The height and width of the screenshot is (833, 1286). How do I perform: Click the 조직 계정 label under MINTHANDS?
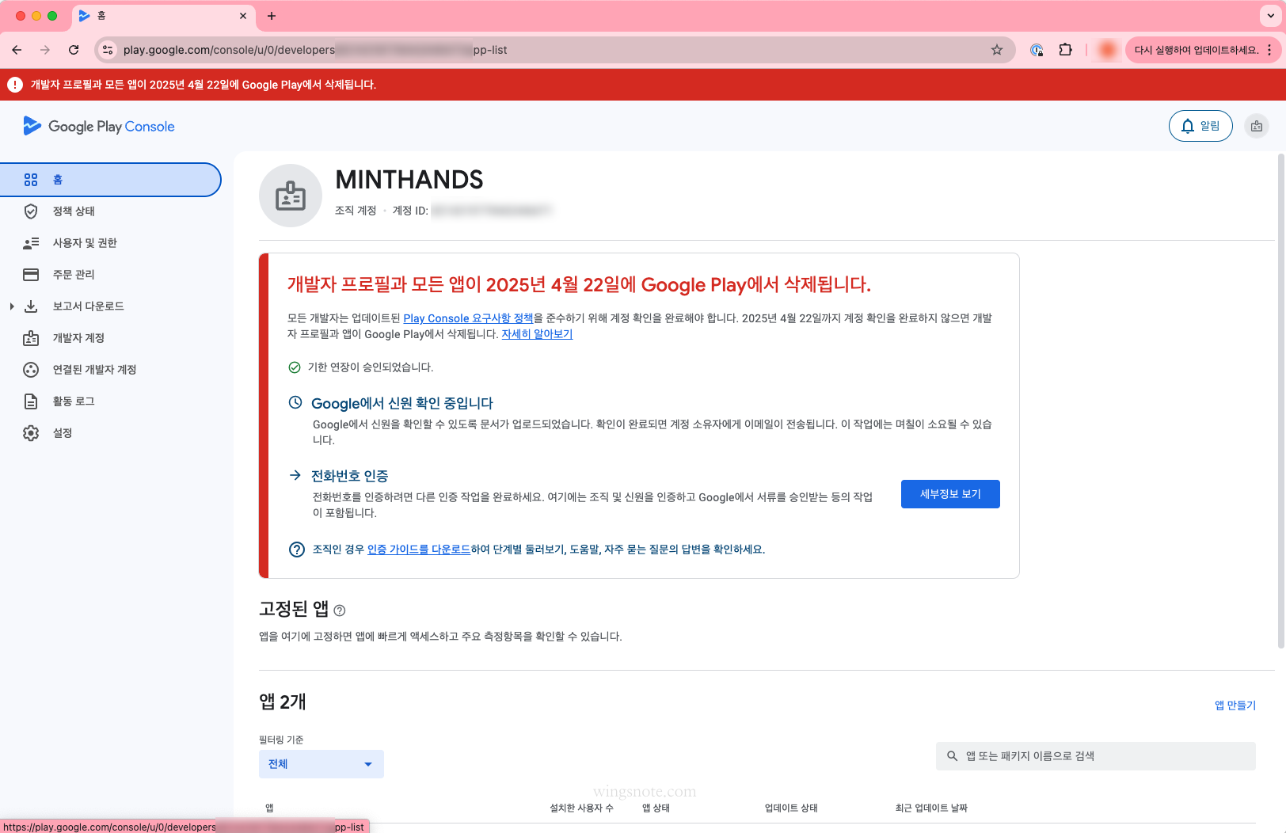point(356,211)
